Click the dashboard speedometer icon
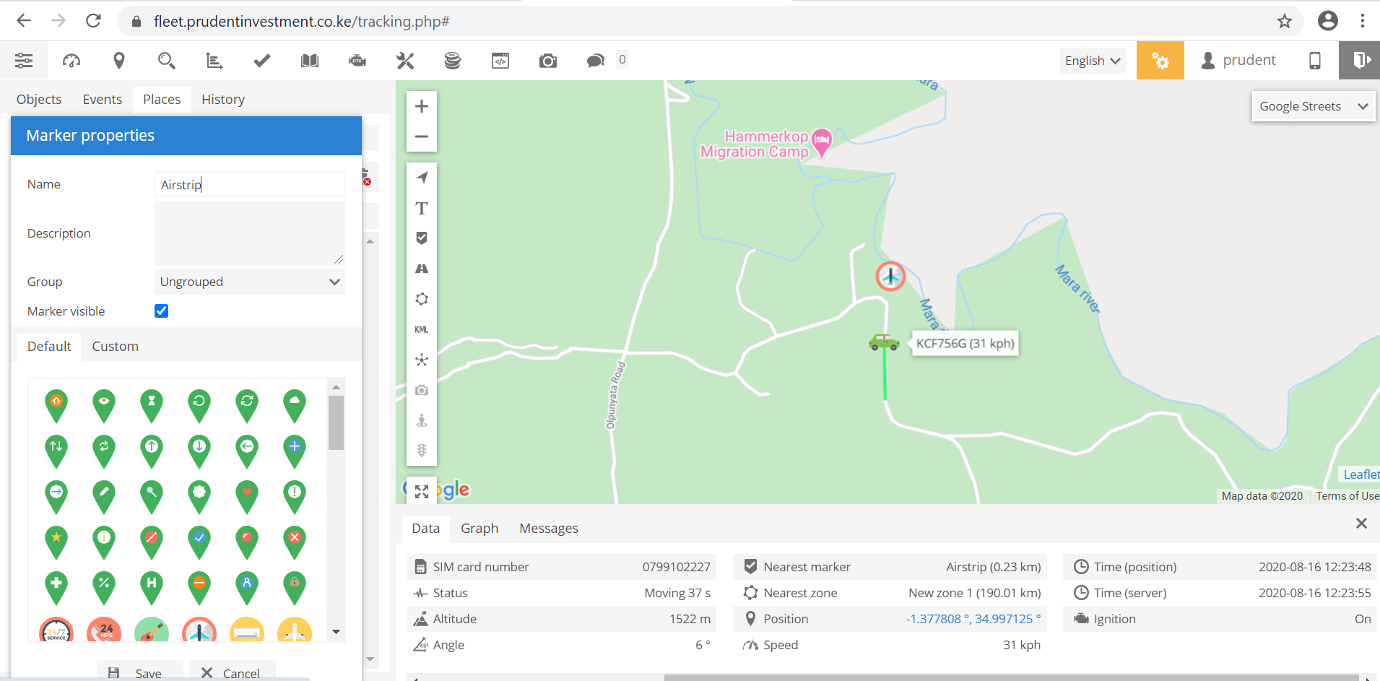The image size is (1380, 681). pyautogui.click(x=71, y=61)
